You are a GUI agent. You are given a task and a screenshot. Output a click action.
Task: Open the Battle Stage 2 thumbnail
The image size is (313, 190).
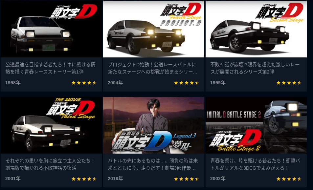click(x=256, y=125)
